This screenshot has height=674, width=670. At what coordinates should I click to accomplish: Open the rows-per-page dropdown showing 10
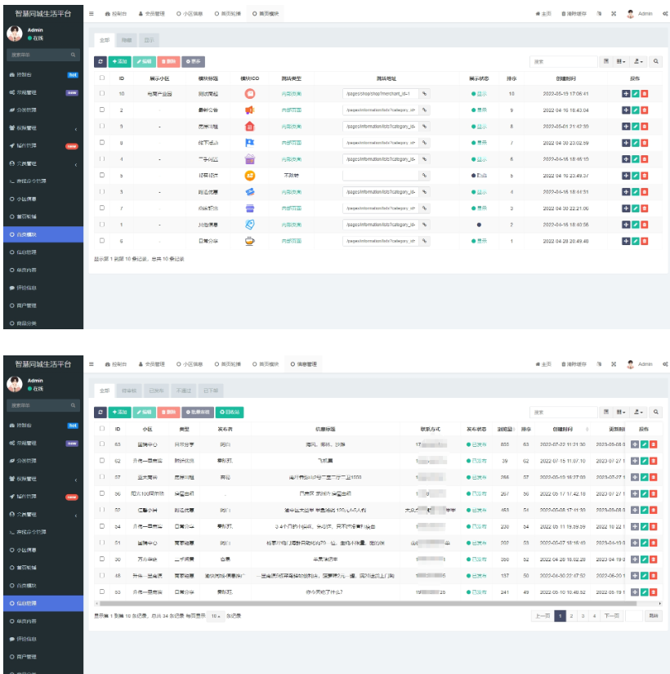coord(216,615)
